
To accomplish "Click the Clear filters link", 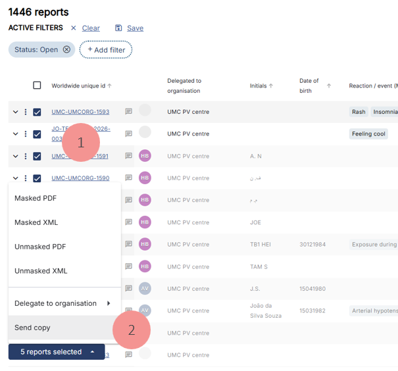I will tap(91, 28).
